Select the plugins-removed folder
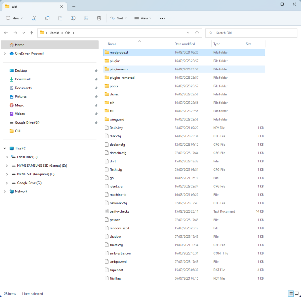301x297 pixels. click(x=184, y=78)
